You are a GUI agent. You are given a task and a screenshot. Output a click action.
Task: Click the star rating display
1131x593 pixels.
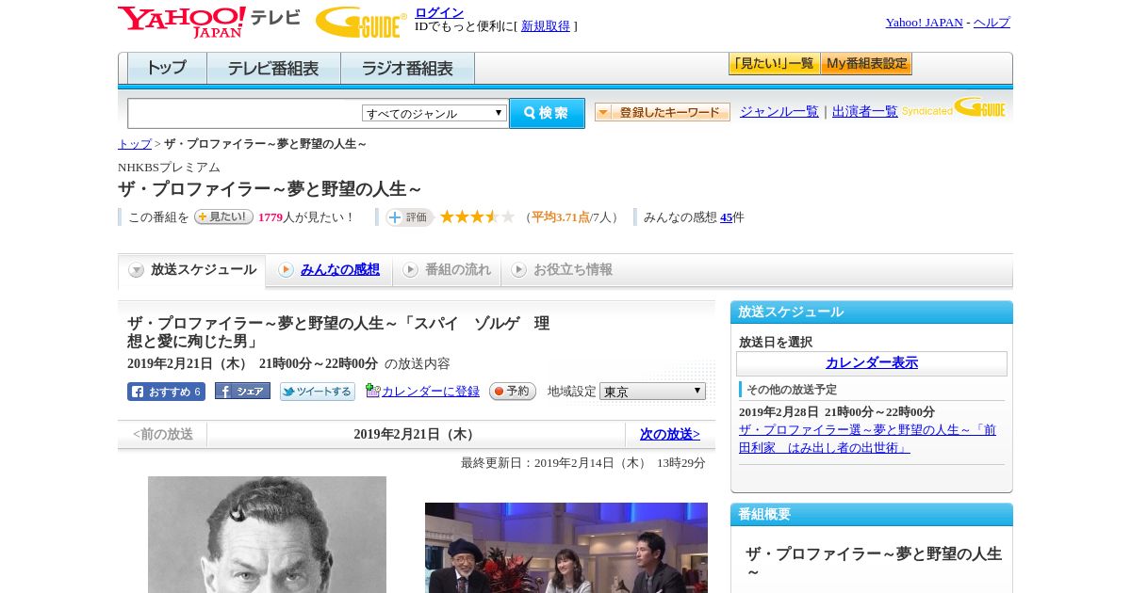pyautogui.click(x=477, y=217)
